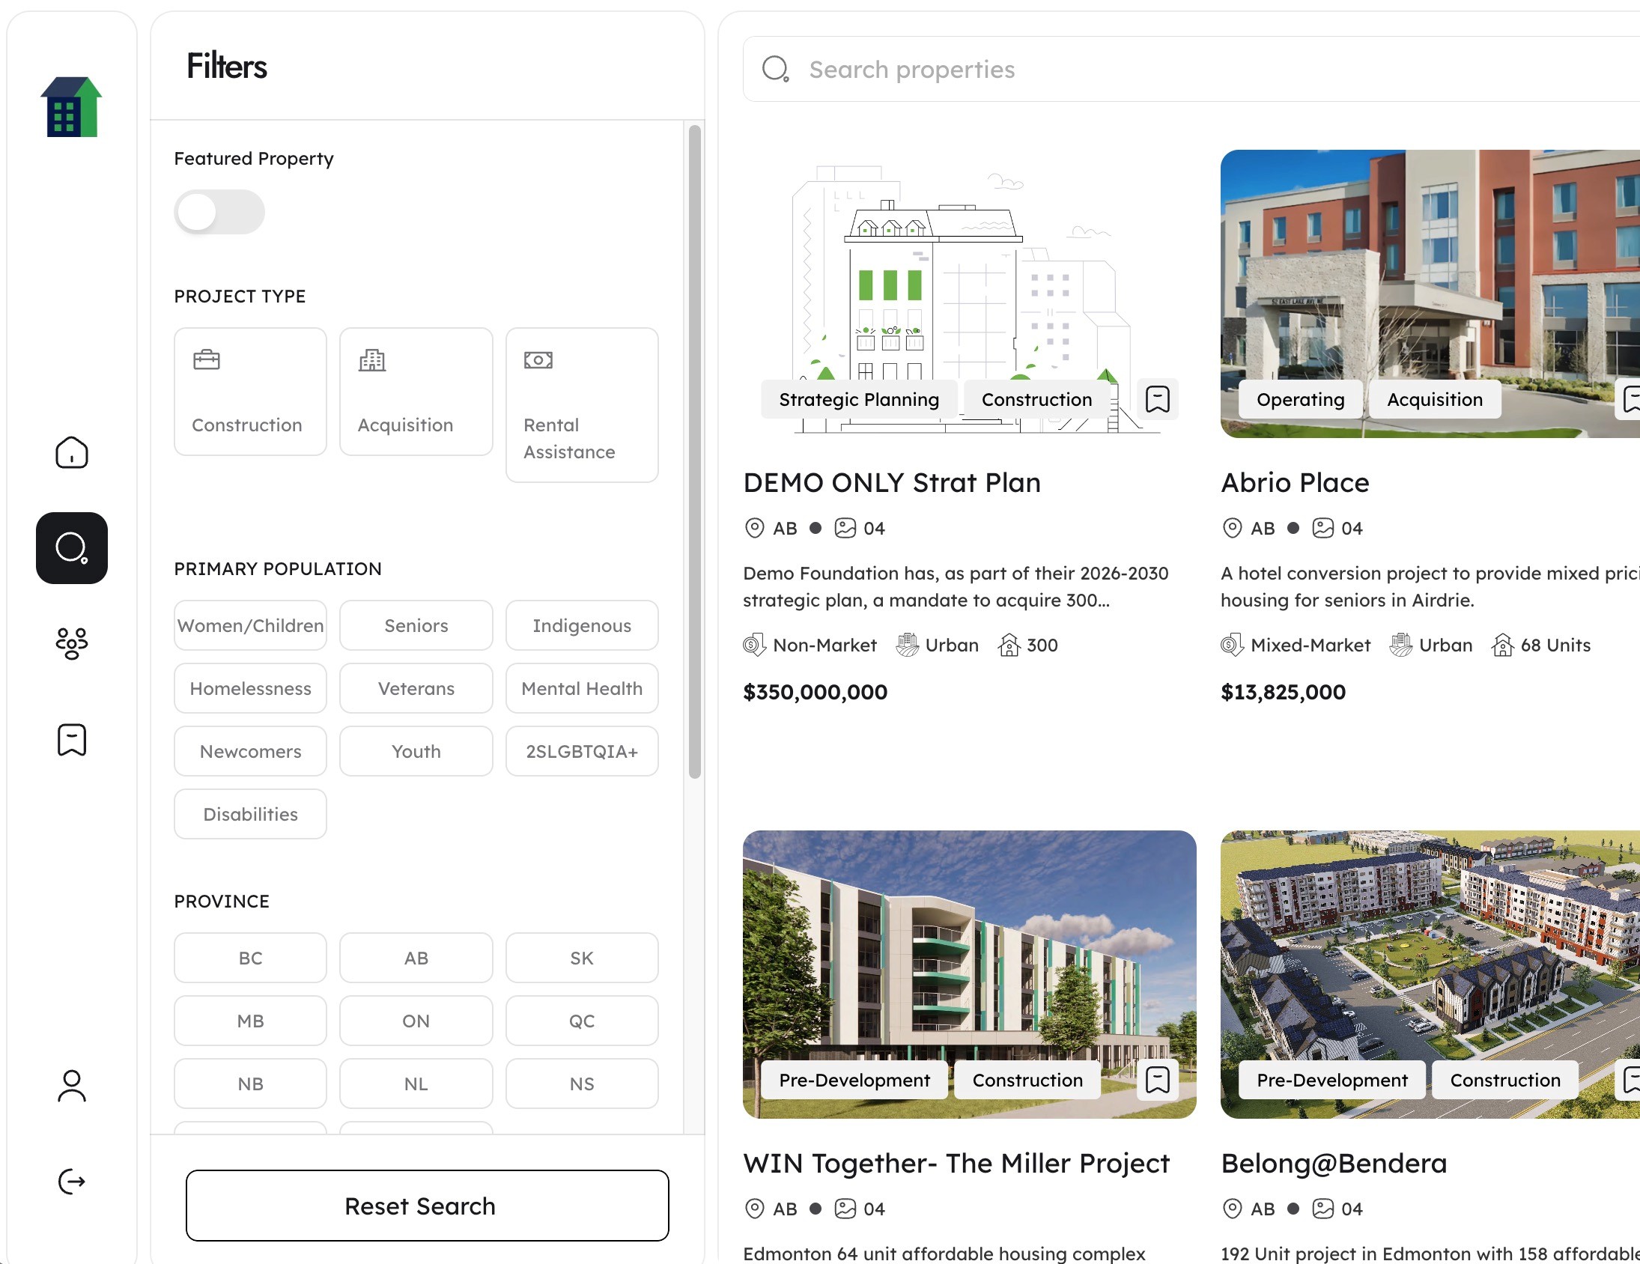Screen dimensions: 1640x1264
Task: Open the Home page from the sidebar
Action: pos(70,453)
